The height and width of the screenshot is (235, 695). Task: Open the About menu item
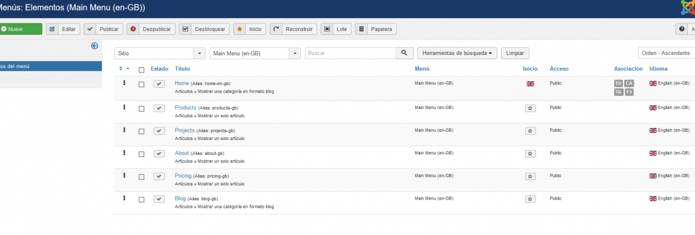(x=182, y=153)
